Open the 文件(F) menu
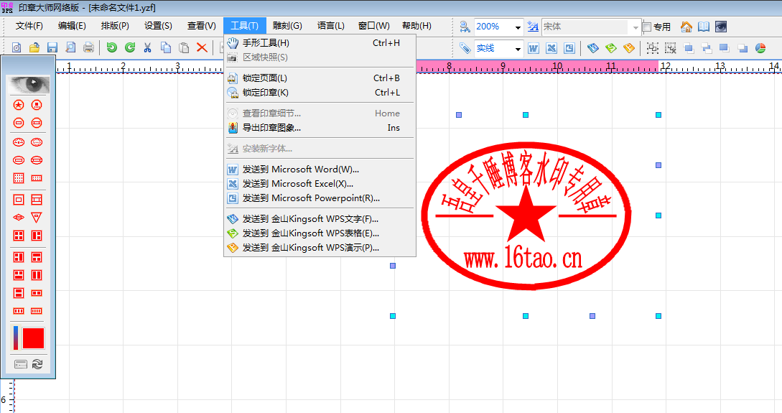This screenshot has width=782, height=413. [29, 26]
